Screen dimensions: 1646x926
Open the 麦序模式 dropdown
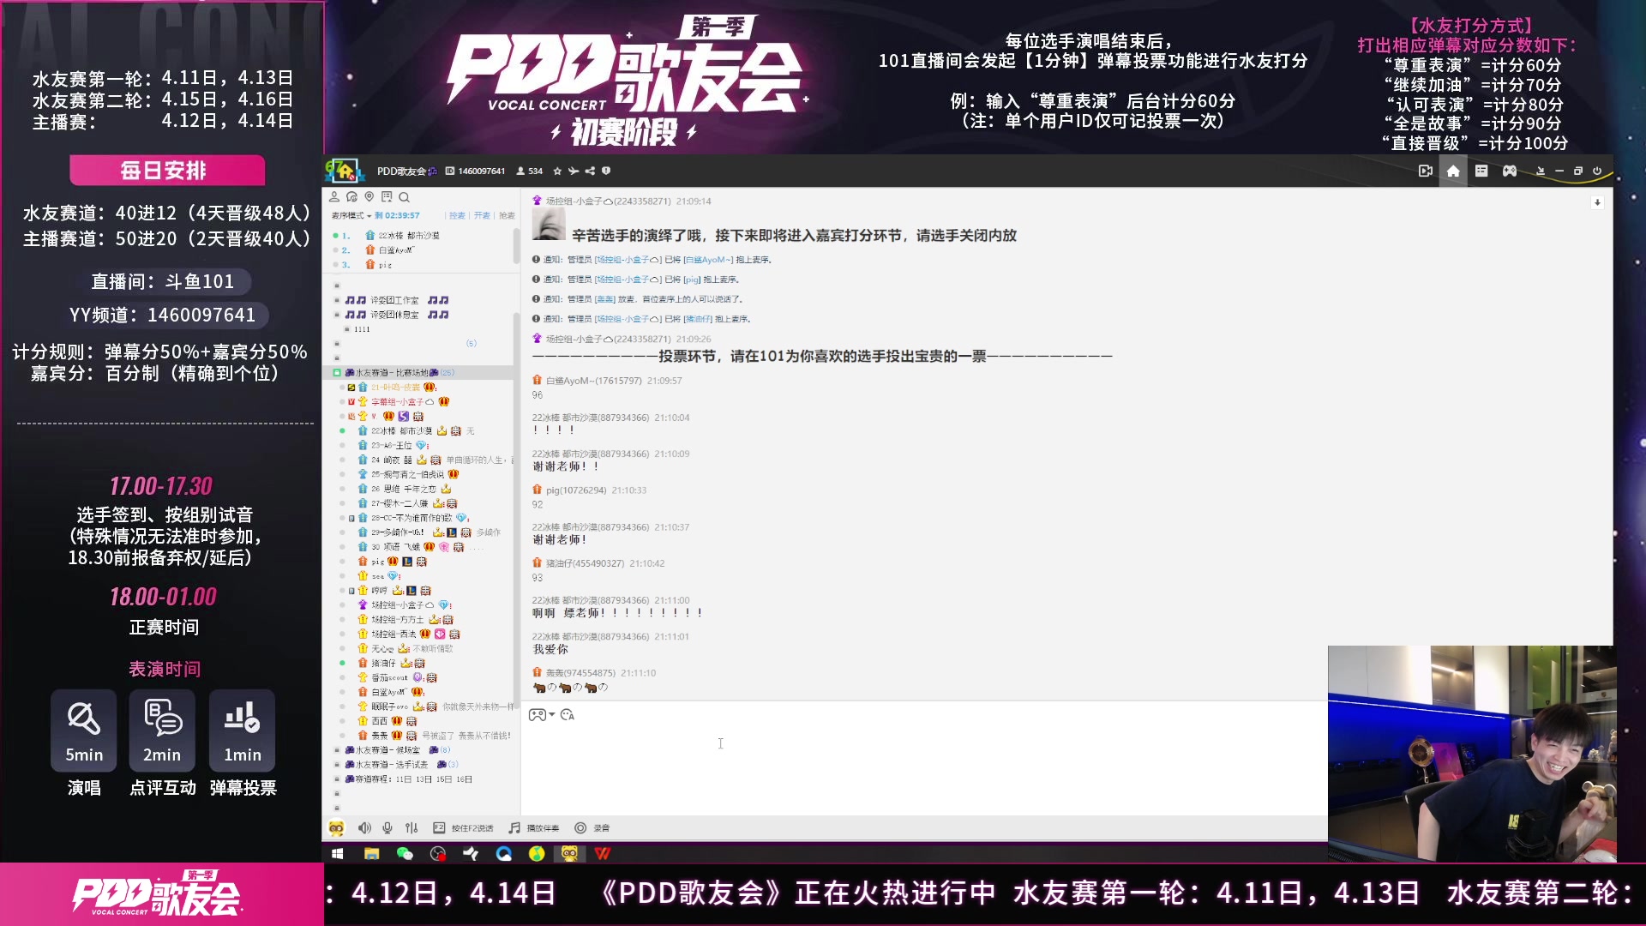pyautogui.click(x=351, y=216)
